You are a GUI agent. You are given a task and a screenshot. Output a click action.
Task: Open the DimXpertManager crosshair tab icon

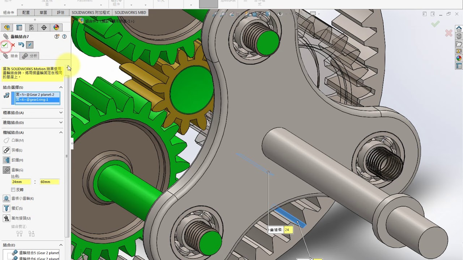click(x=44, y=27)
